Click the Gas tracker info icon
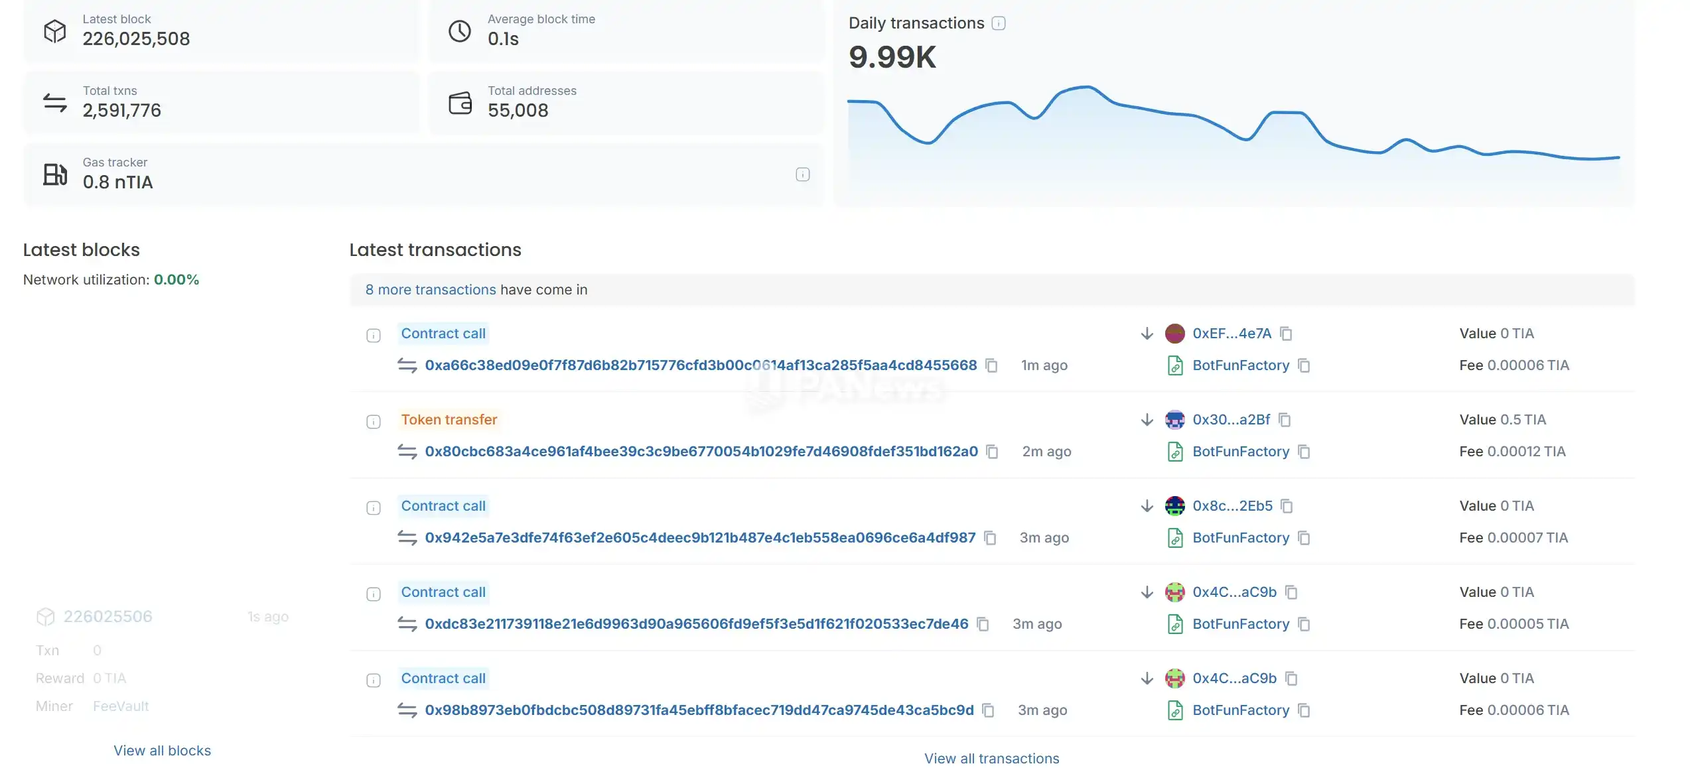This screenshot has width=1690, height=772. click(802, 174)
